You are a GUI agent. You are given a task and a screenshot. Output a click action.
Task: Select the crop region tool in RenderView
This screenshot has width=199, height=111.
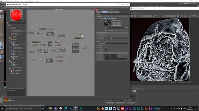click(x=163, y=16)
